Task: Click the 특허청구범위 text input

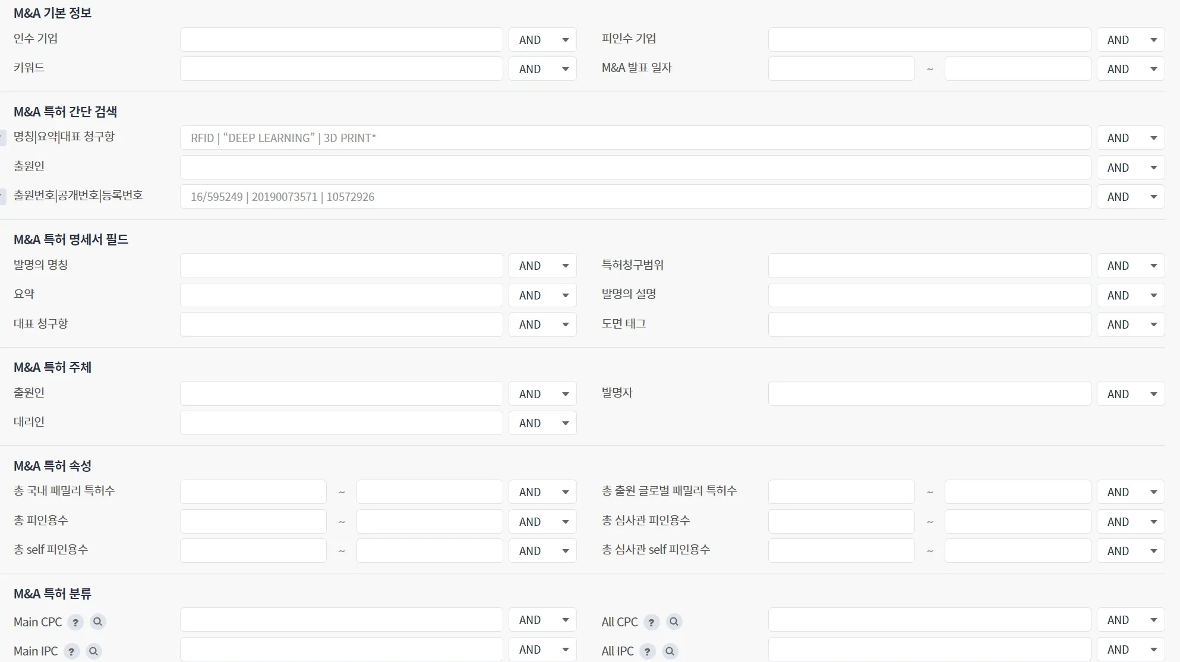Action: coord(929,266)
